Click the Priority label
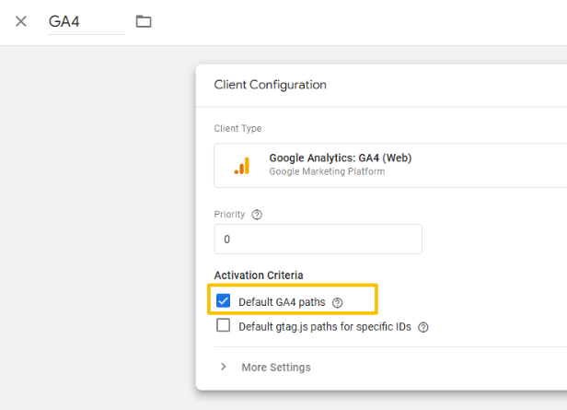Screen dimensions: 567x410 coord(229,215)
